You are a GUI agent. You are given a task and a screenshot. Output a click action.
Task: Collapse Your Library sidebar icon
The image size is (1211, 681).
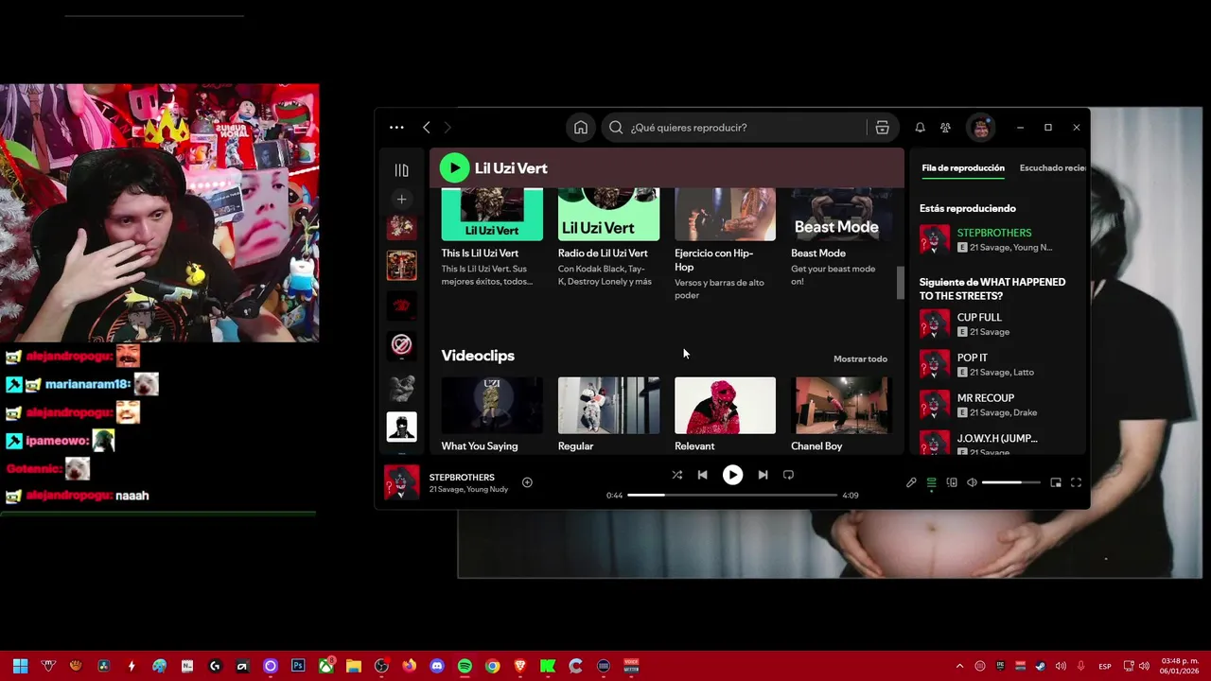pyautogui.click(x=401, y=170)
